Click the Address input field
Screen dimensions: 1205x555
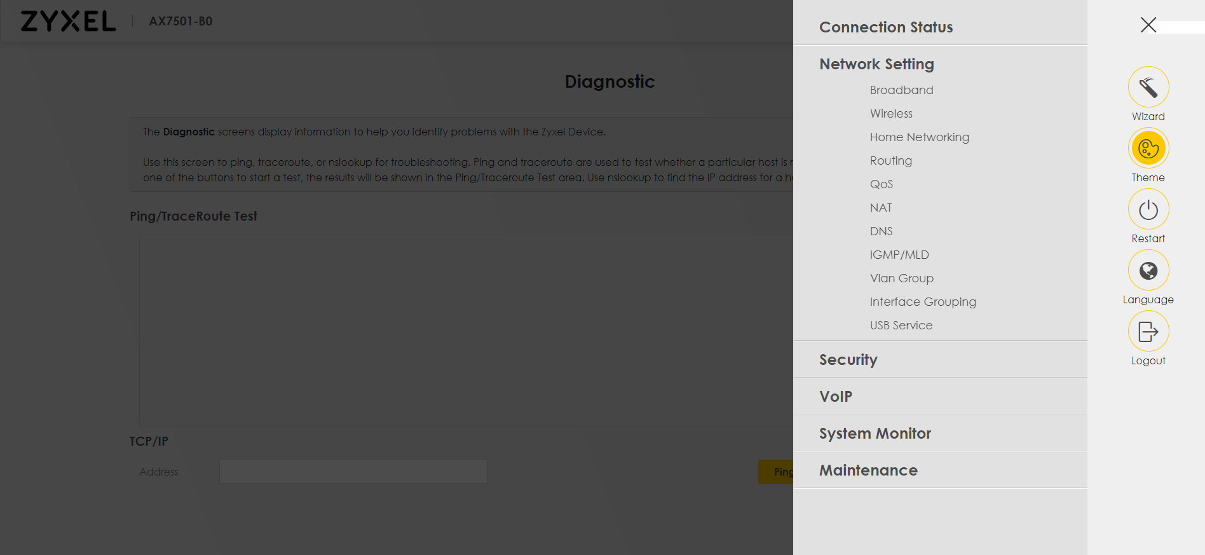coord(353,472)
